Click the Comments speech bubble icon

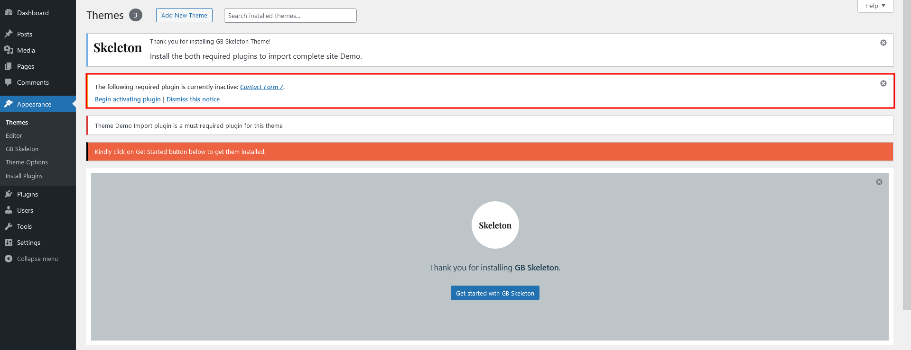pyautogui.click(x=9, y=82)
